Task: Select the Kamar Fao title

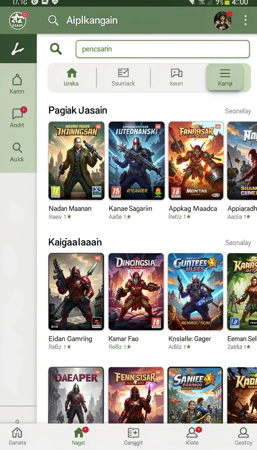Action: tap(123, 339)
